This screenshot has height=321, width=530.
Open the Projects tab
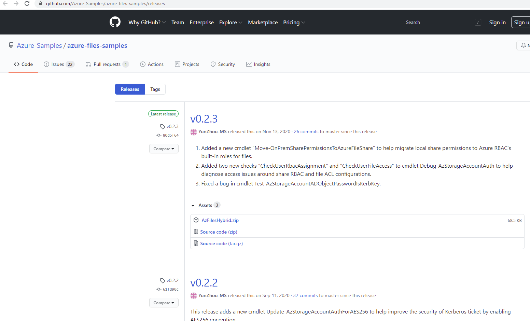point(187,64)
